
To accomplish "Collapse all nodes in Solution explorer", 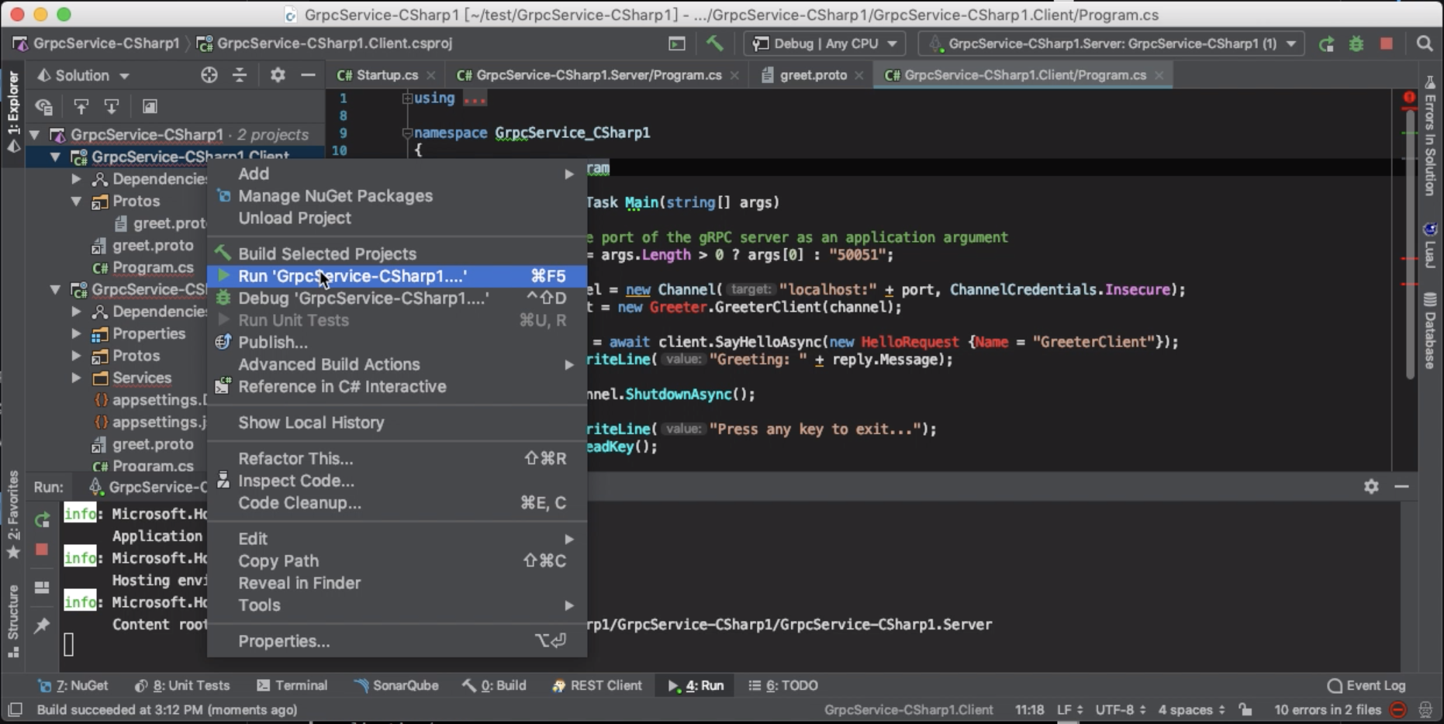I will point(240,75).
